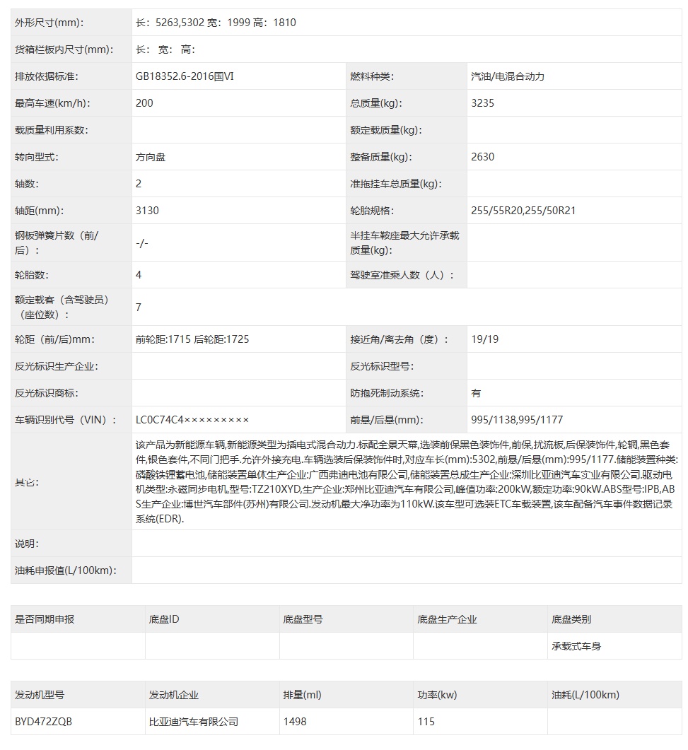688x750 pixels.
Task: Click the 准拖挂车总质量(kg) label
Action: 396,184
